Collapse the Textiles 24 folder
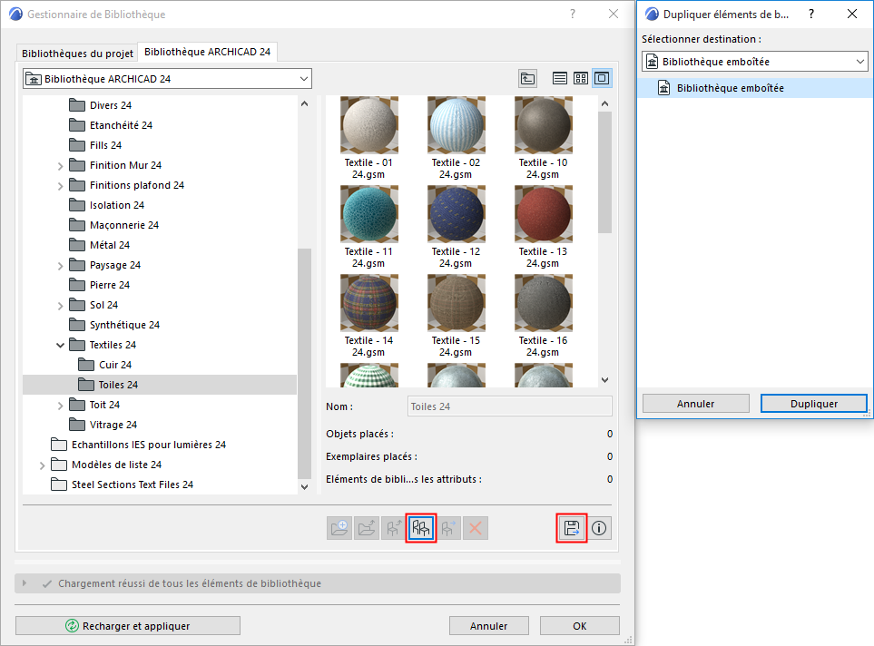 coord(60,344)
